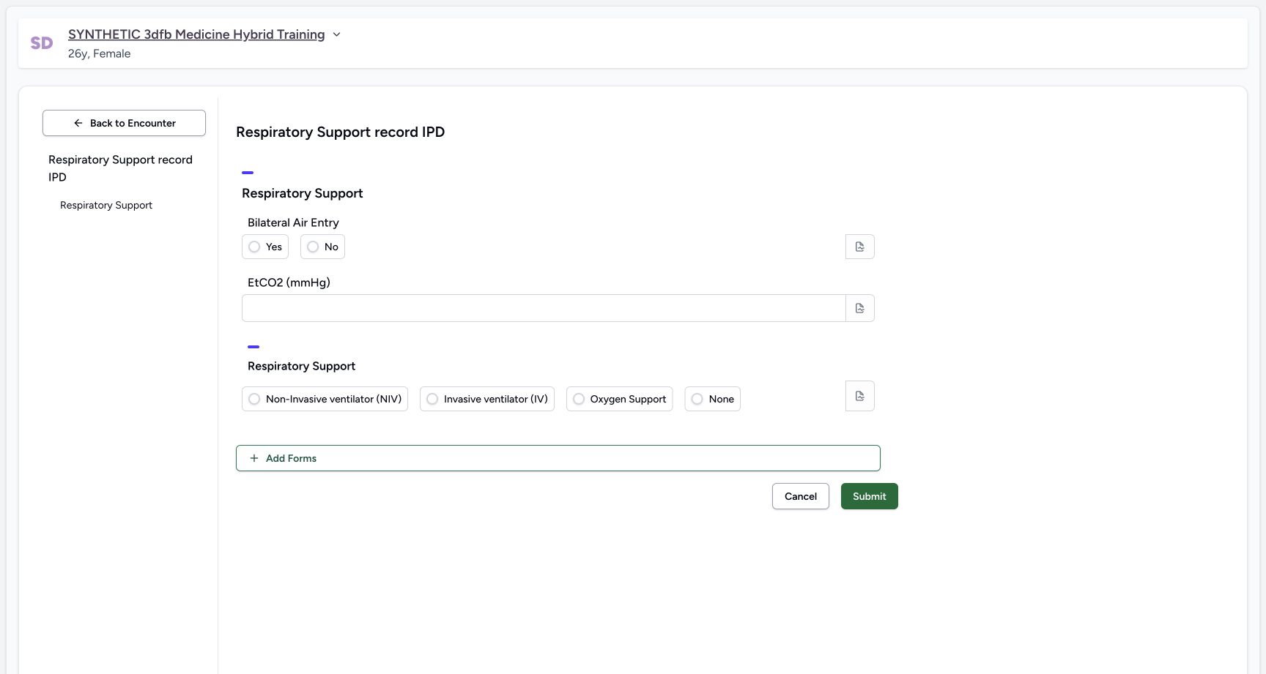Click the plus icon in Add Forms

[254, 458]
